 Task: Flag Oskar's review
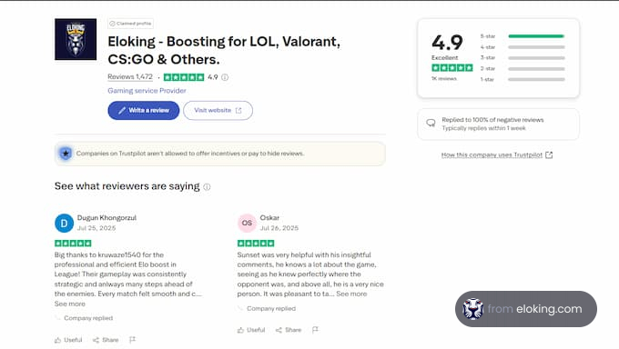[315, 330]
